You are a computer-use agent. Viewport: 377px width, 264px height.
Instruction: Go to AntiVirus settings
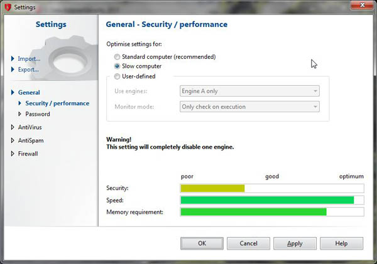pyautogui.click(x=30, y=127)
